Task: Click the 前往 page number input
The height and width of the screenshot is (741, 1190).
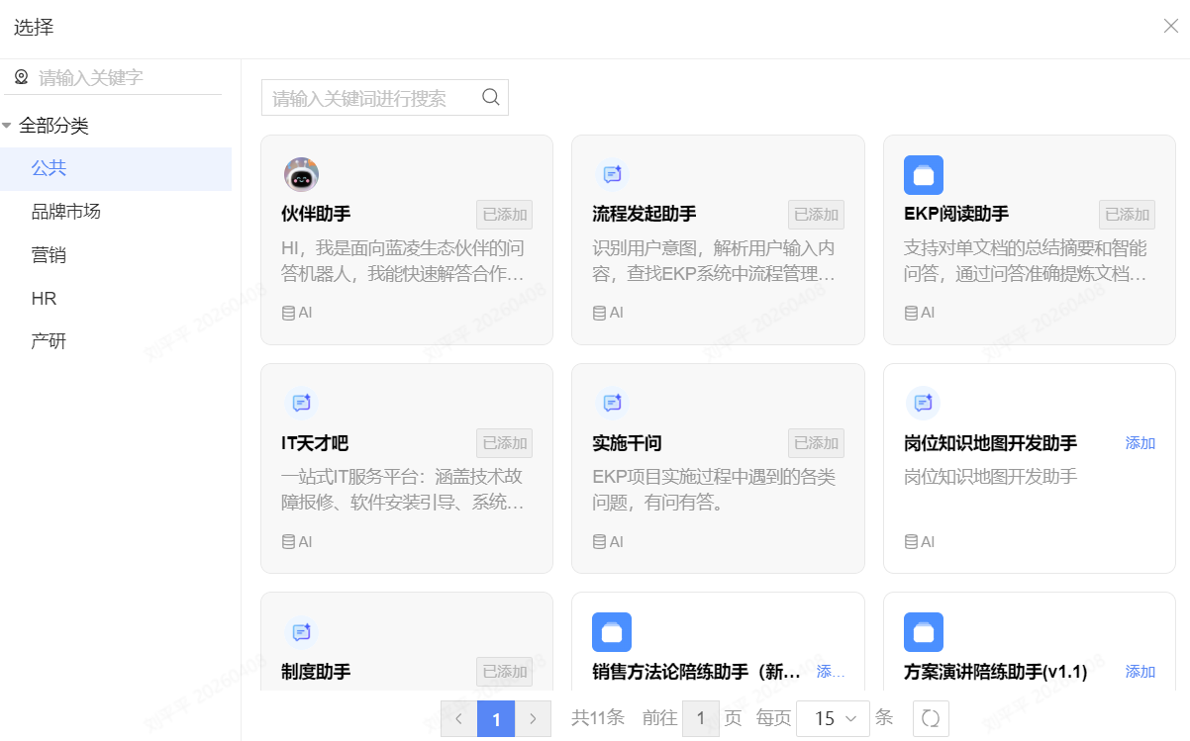Action: point(701,718)
